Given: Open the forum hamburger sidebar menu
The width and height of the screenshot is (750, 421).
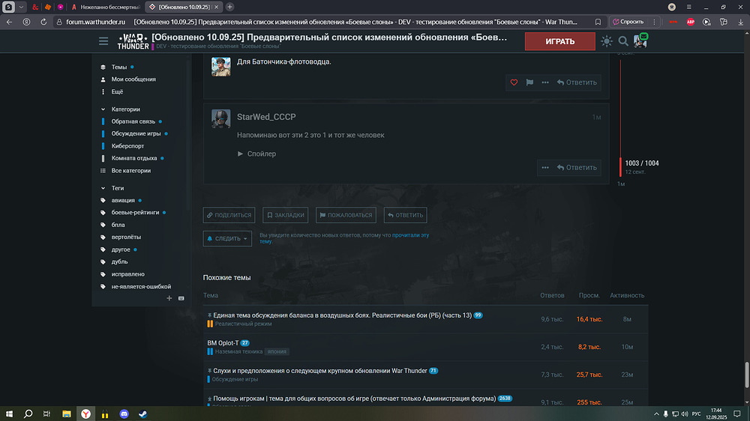Looking at the screenshot, I should pos(103,41).
